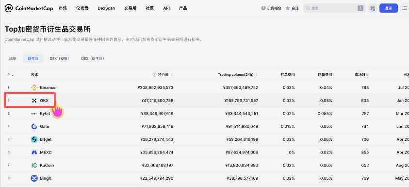This screenshot has width=409, height=187.
Task: Click the search magnifier icon
Action: pos(308,8)
